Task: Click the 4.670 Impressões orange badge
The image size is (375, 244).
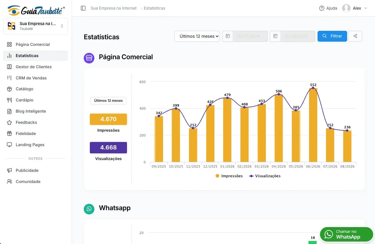Action: pyautogui.click(x=108, y=119)
